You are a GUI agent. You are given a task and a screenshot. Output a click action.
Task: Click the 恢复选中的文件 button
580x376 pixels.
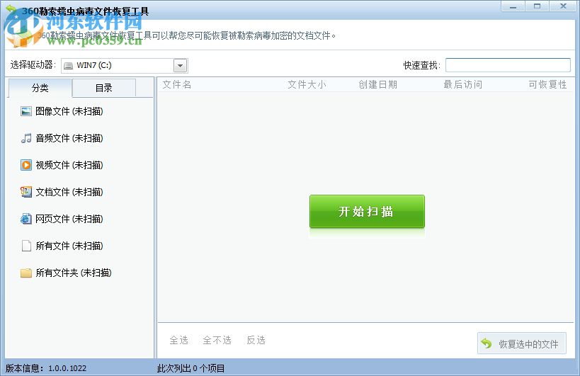coord(521,343)
